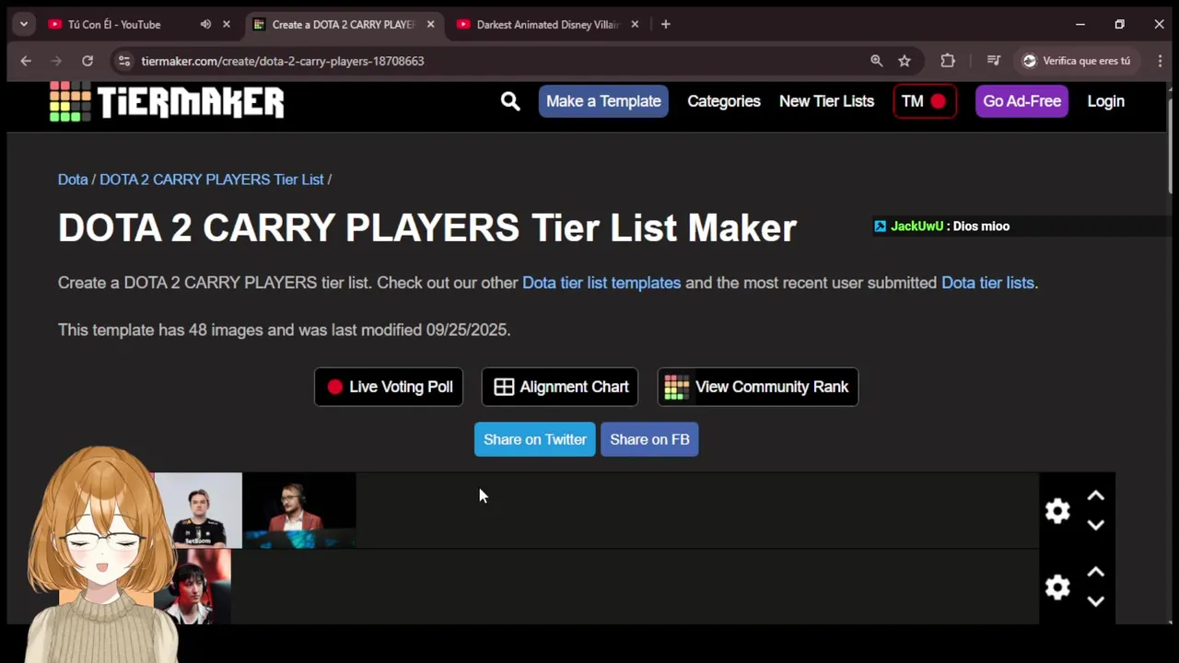The height and width of the screenshot is (663, 1179).
Task: Go back in browser history
Action: [x=26, y=61]
